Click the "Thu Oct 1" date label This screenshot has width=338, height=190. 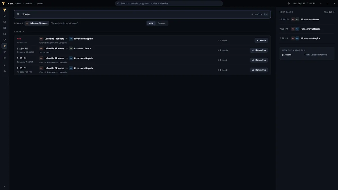point(329,12)
